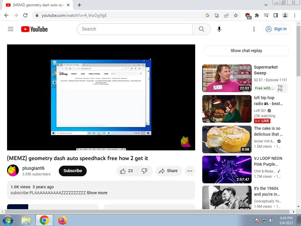The height and width of the screenshot is (226, 301).
Task: Click the page vertical scrollbar thumb
Action: click(x=298, y=51)
